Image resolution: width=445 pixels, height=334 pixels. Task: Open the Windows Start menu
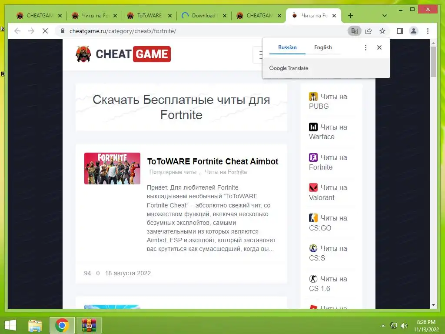click(x=10, y=325)
